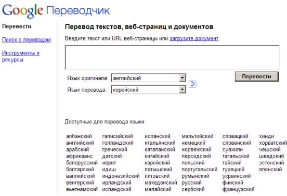Click ирландский in the language list
The width and height of the screenshot is (287, 196).
(x=116, y=183)
